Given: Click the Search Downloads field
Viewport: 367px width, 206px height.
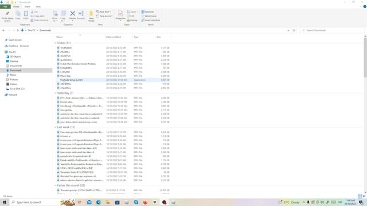Looking at the screenshot, I should point(332,30).
